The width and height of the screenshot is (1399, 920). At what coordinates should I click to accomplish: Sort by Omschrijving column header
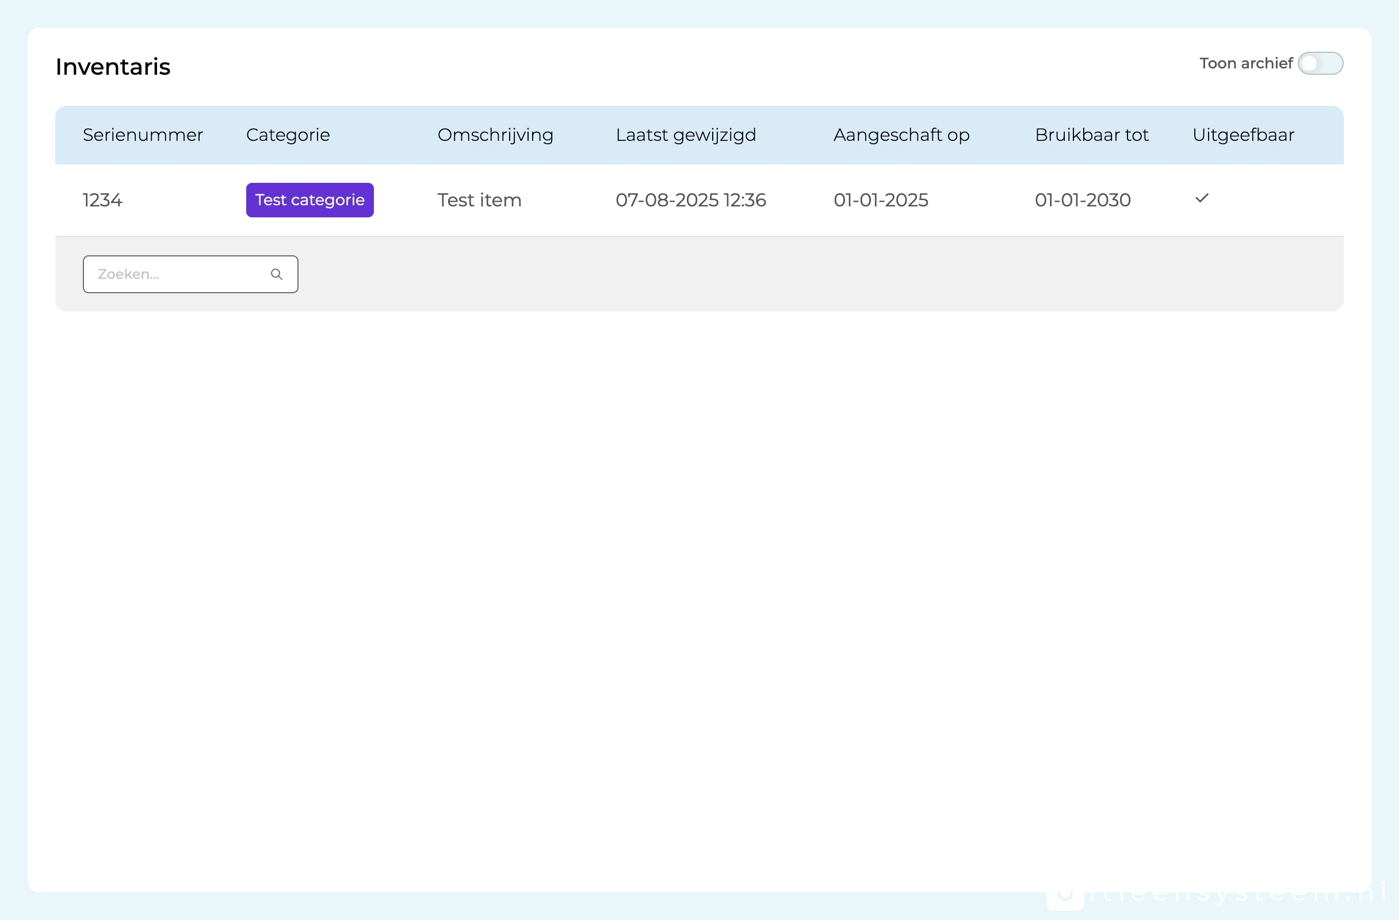pyautogui.click(x=495, y=135)
